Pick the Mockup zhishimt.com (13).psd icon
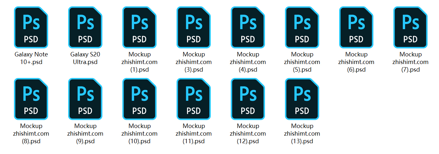This screenshot has height=154, width=439. tap(302, 99)
